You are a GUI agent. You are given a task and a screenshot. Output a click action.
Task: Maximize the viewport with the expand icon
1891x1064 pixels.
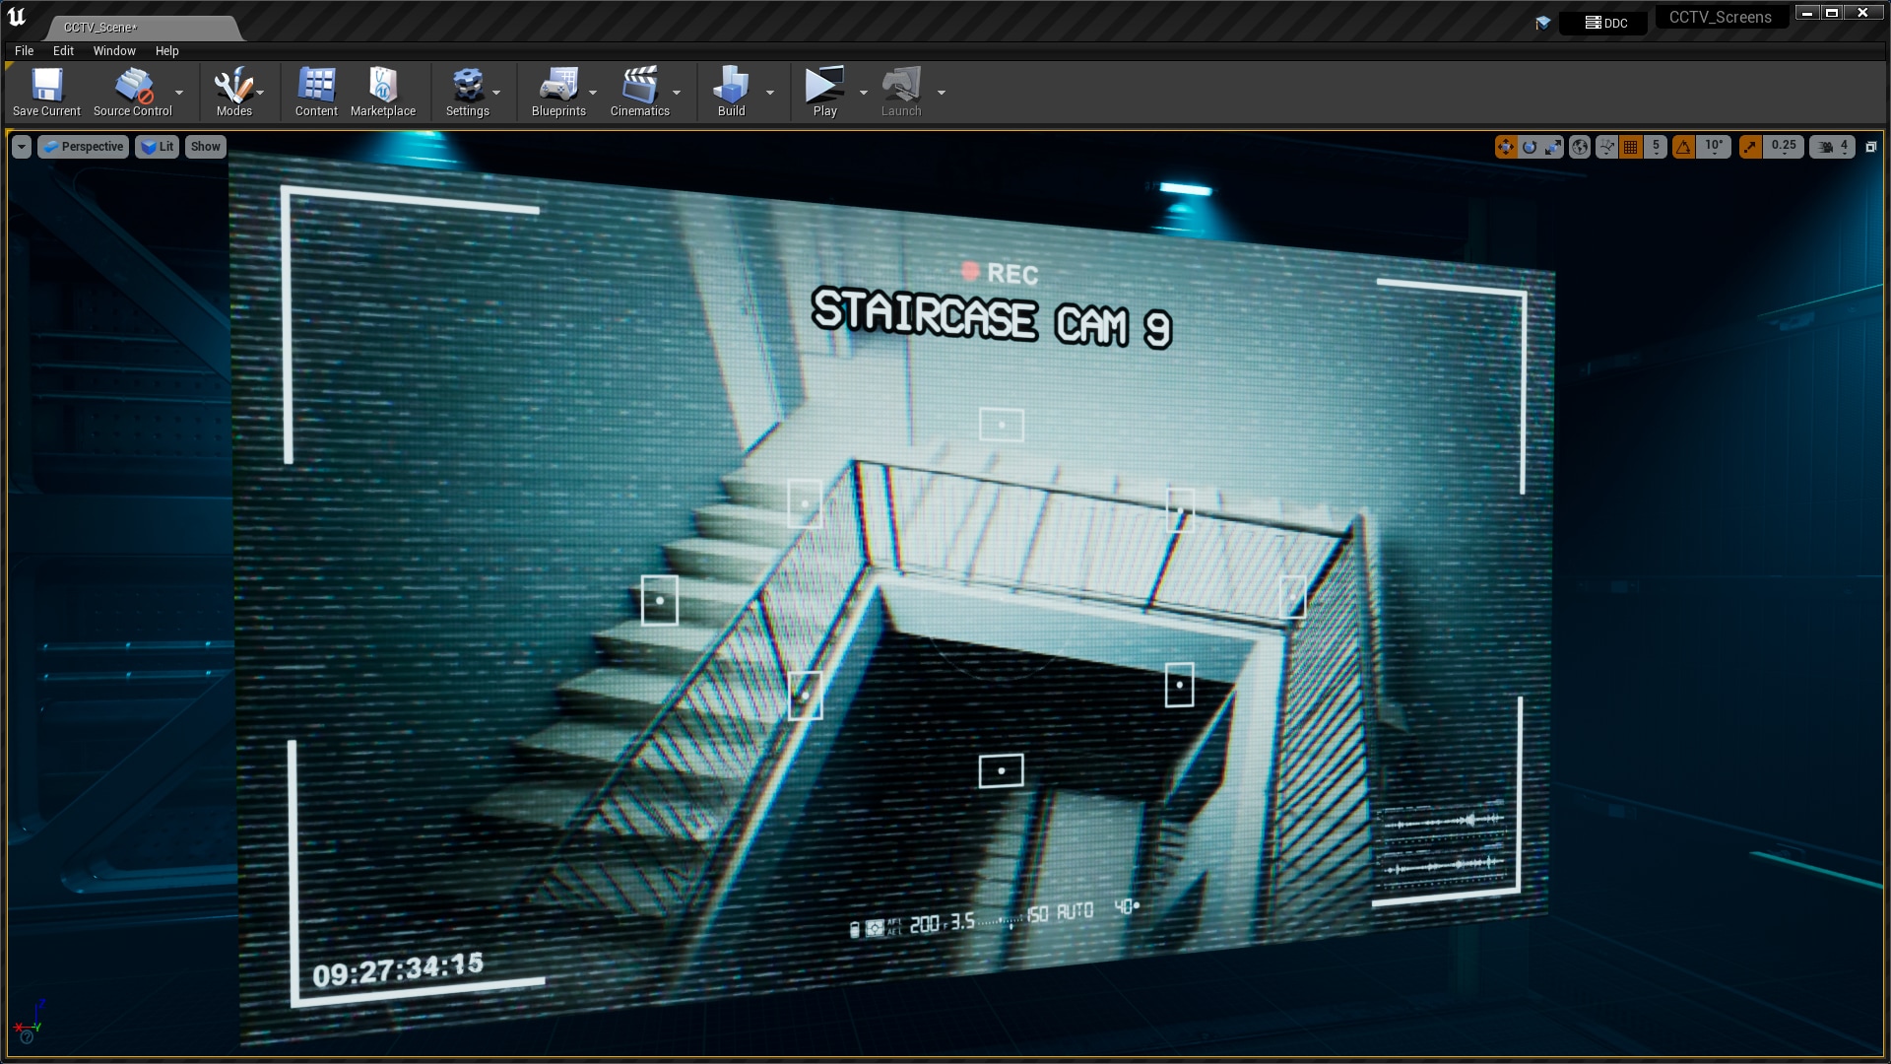pos(1870,147)
